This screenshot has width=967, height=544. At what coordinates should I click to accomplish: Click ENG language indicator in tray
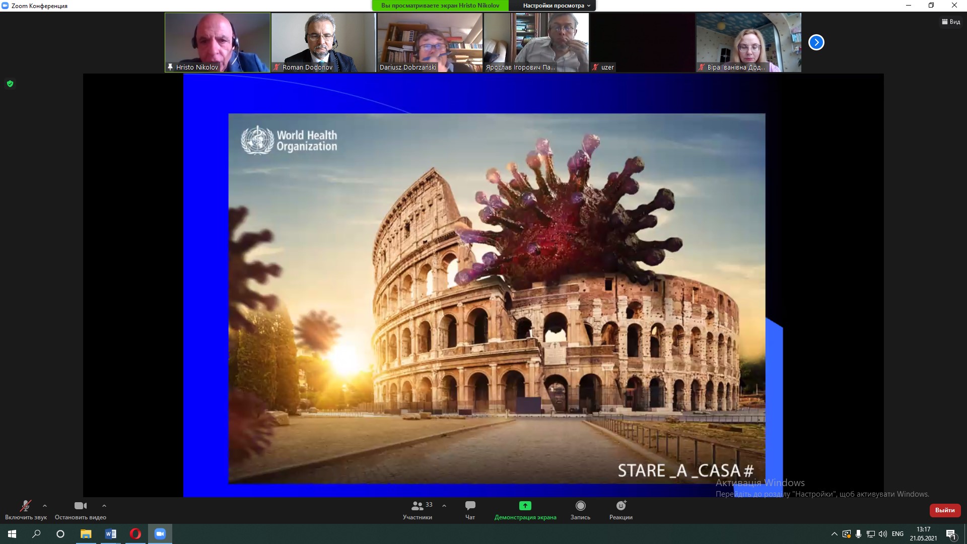(x=897, y=534)
